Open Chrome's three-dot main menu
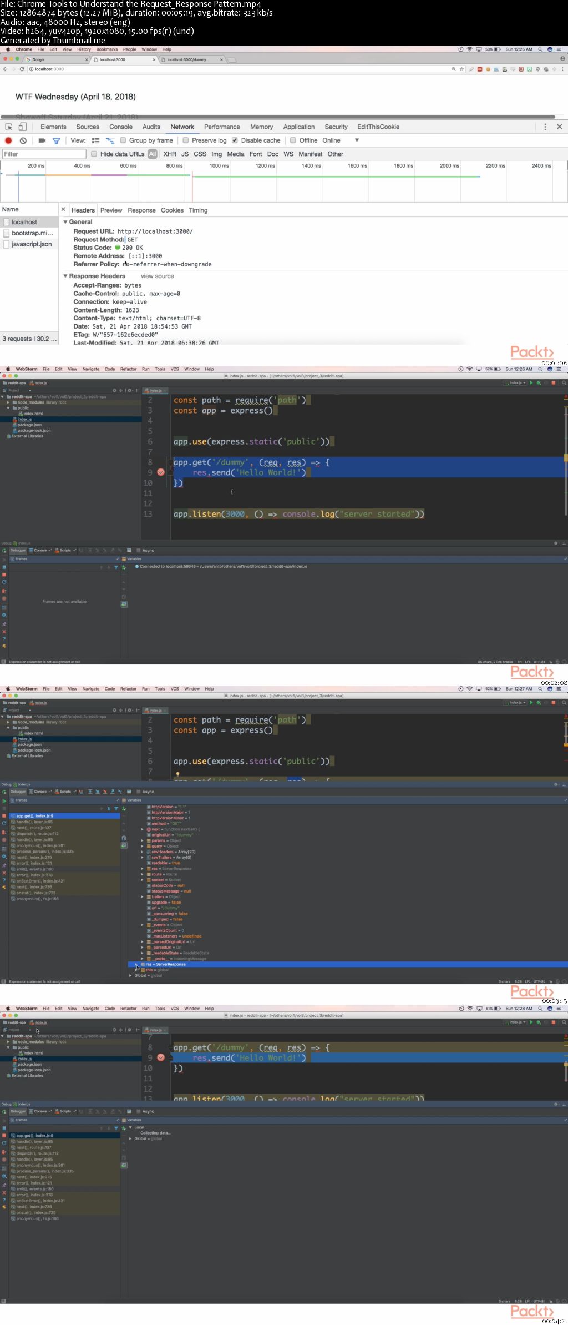The width and height of the screenshot is (568, 1325). (x=562, y=69)
